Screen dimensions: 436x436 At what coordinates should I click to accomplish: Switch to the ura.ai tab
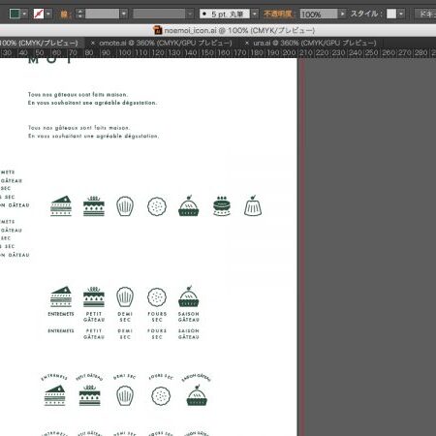tap(315, 43)
